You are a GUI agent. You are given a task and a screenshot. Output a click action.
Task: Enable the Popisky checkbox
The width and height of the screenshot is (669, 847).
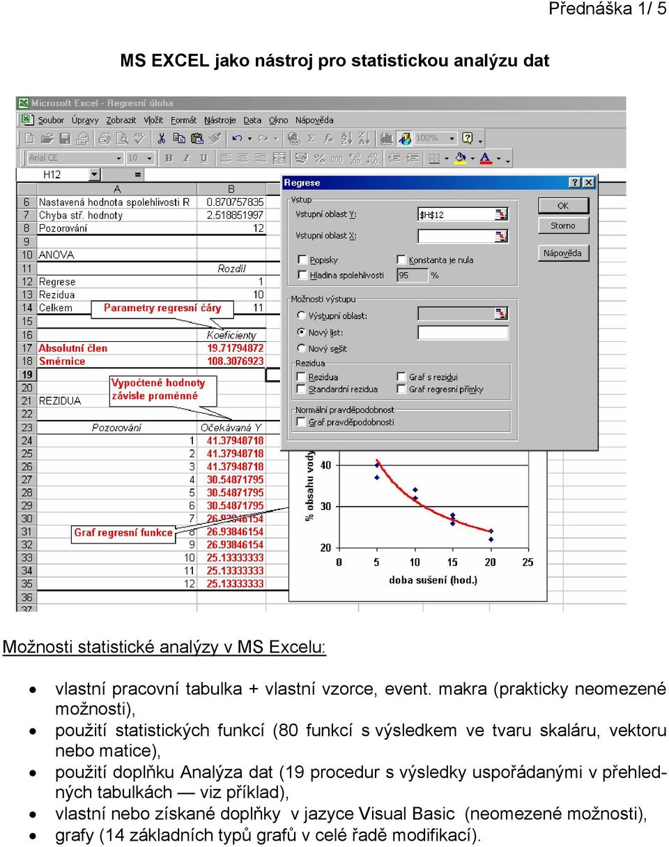click(x=302, y=260)
